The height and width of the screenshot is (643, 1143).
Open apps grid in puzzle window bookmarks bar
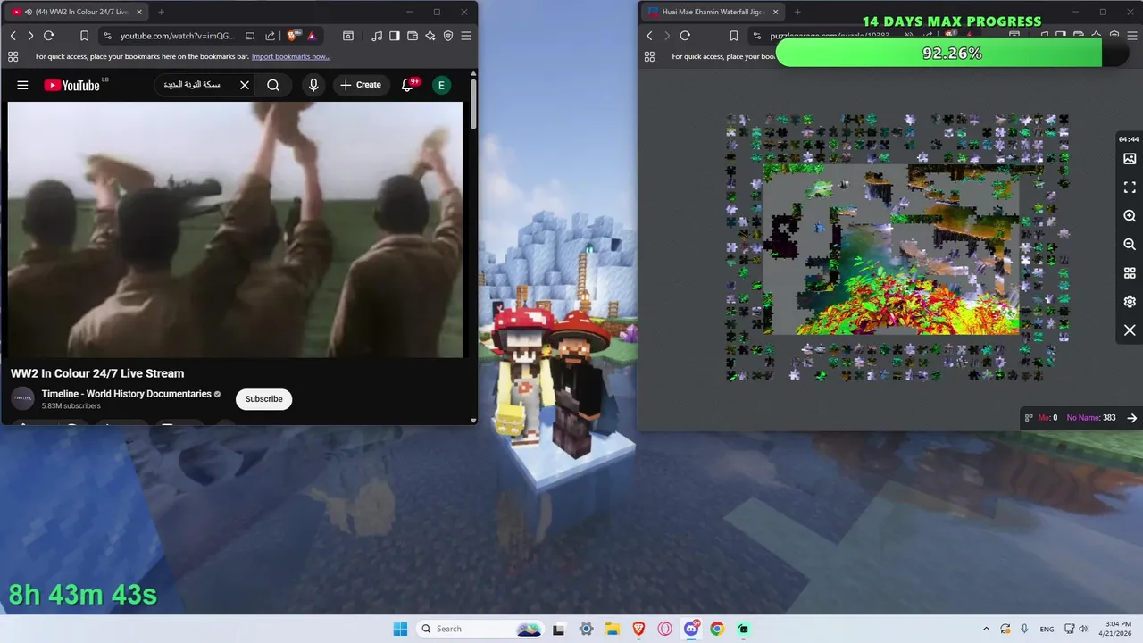[x=649, y=56]
